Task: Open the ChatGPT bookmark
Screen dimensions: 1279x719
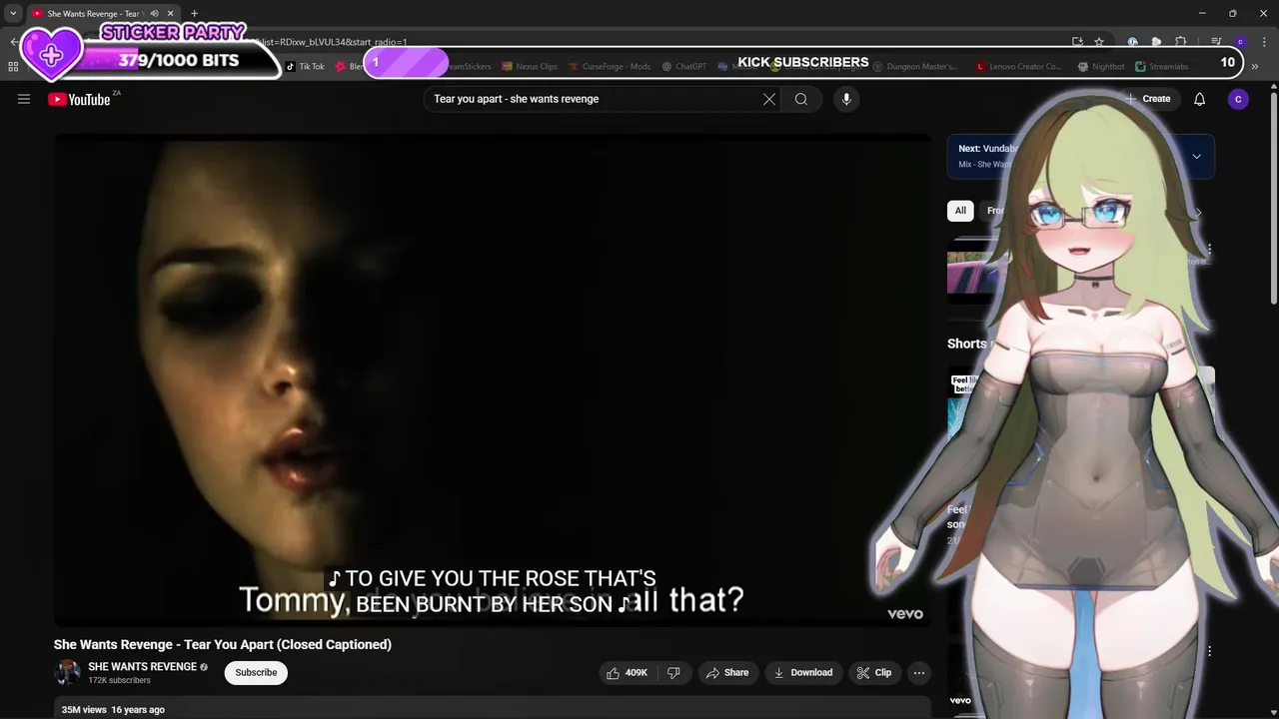Action: (684, 67)
